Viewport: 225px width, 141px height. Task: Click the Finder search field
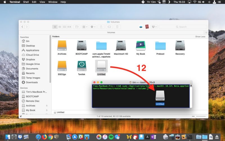(183, 27)
